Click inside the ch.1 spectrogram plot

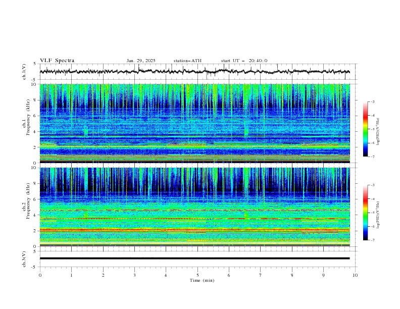(x=195, y=123)
